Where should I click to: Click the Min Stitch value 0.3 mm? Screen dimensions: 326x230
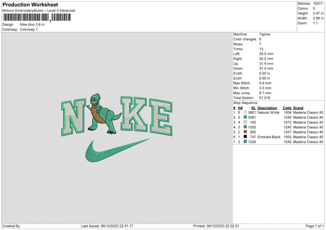[265, 88]
